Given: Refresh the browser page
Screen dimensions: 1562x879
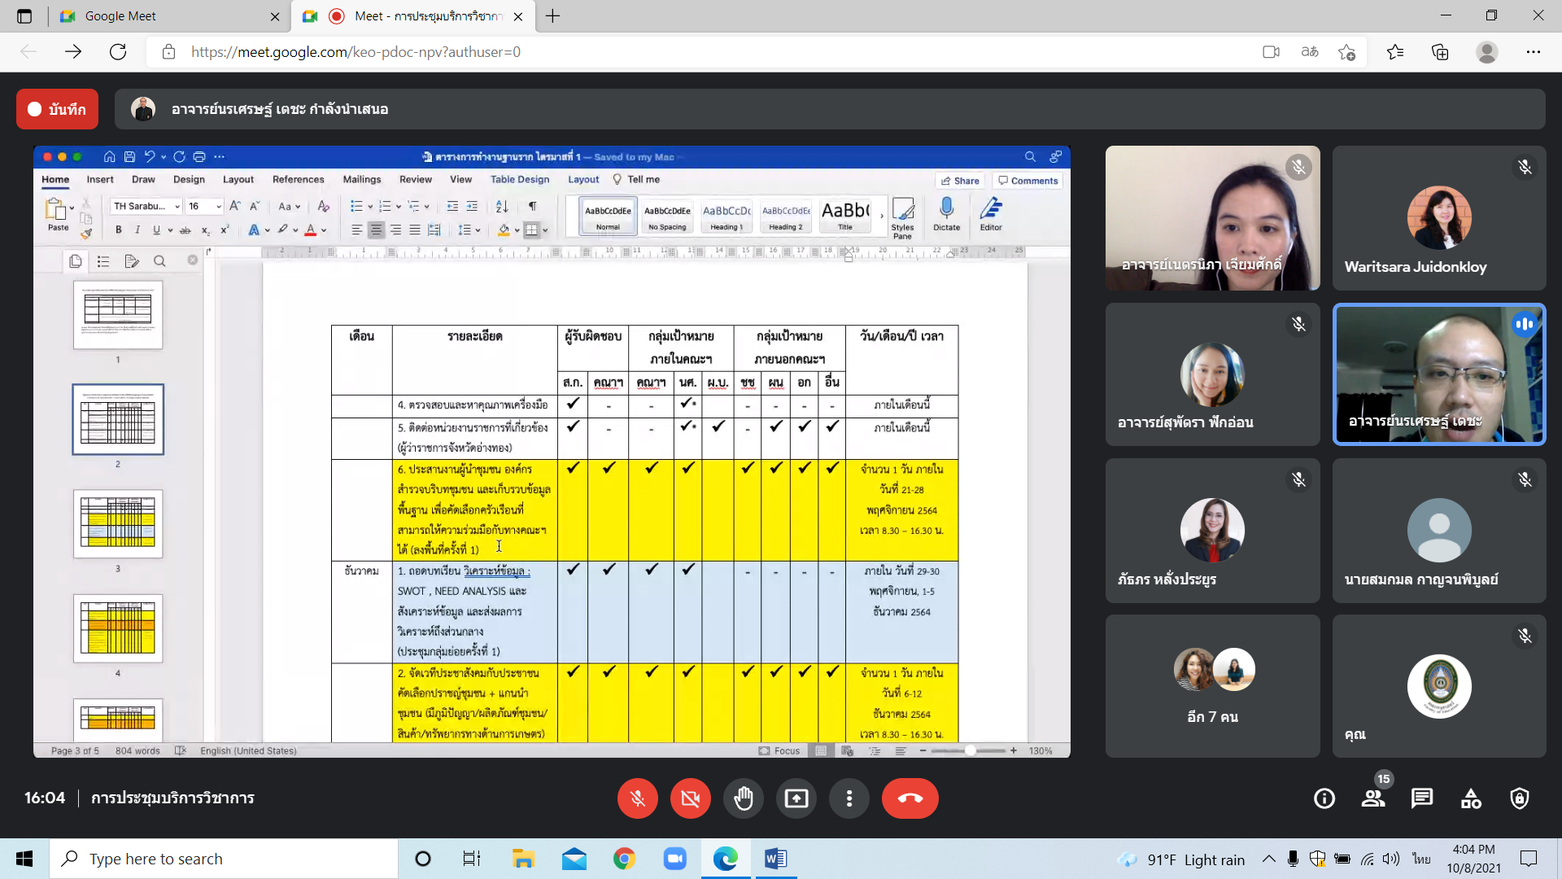Looking at the screenshot, I should click(x=118, y=52).
